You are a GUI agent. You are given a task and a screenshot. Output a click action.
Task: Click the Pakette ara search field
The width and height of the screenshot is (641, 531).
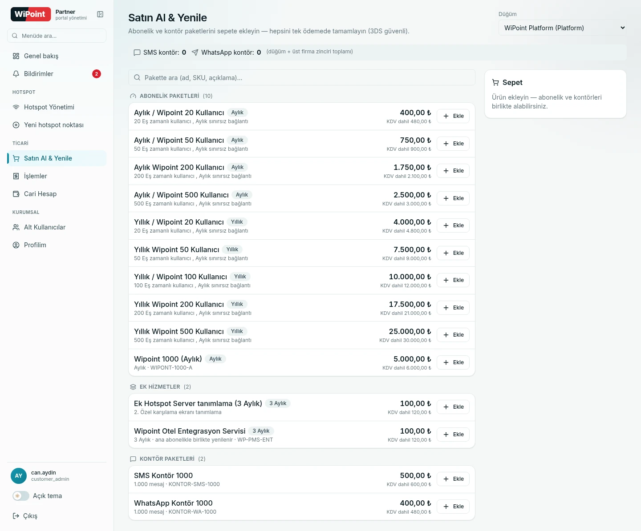coord(302,77)
